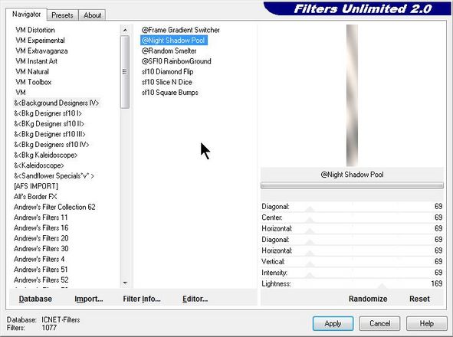Click the category list scrollbar thumb
This screenshot has height=337, width=453.
click(x=125, y=72)
